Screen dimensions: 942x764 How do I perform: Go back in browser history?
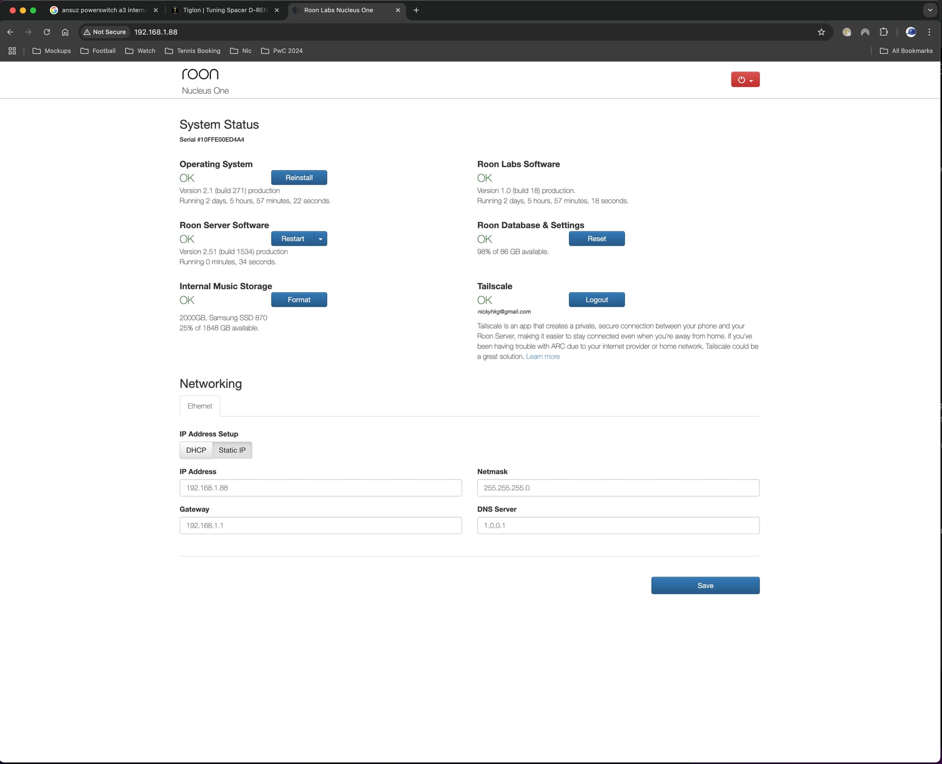[10, 32]
